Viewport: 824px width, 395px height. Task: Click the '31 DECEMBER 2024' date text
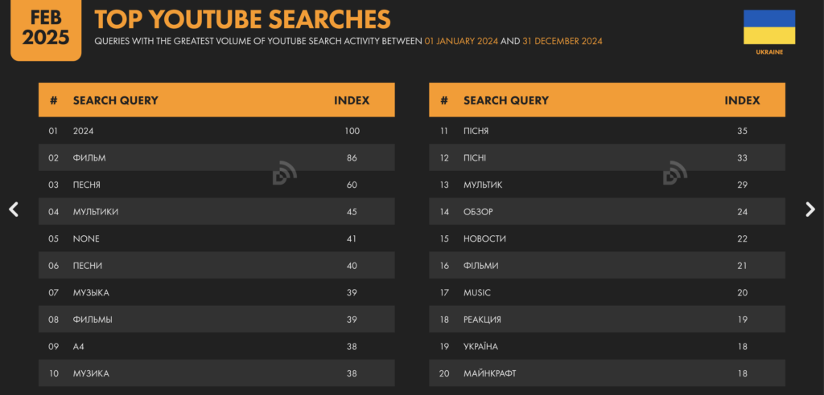[562, 41]
